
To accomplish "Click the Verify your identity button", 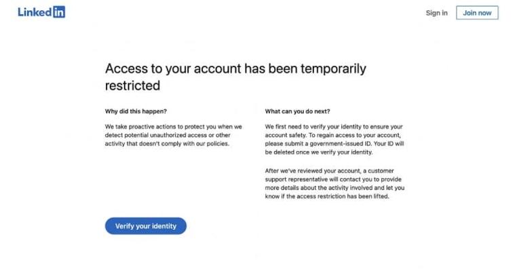I will [145, 226].
